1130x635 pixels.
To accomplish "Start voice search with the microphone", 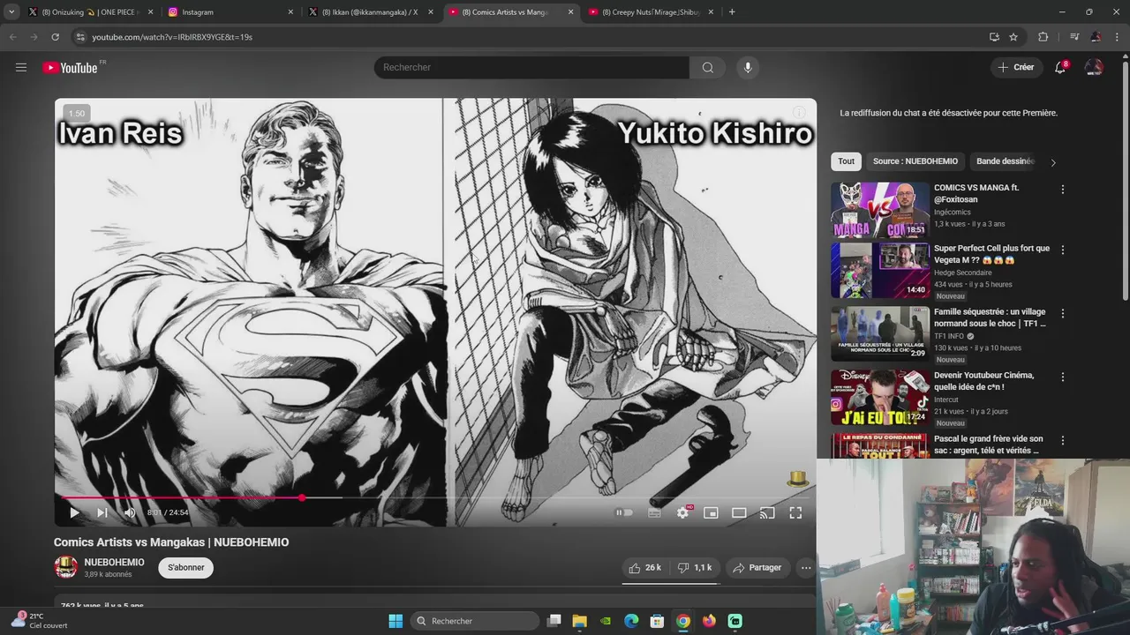I will coord(748,68).
